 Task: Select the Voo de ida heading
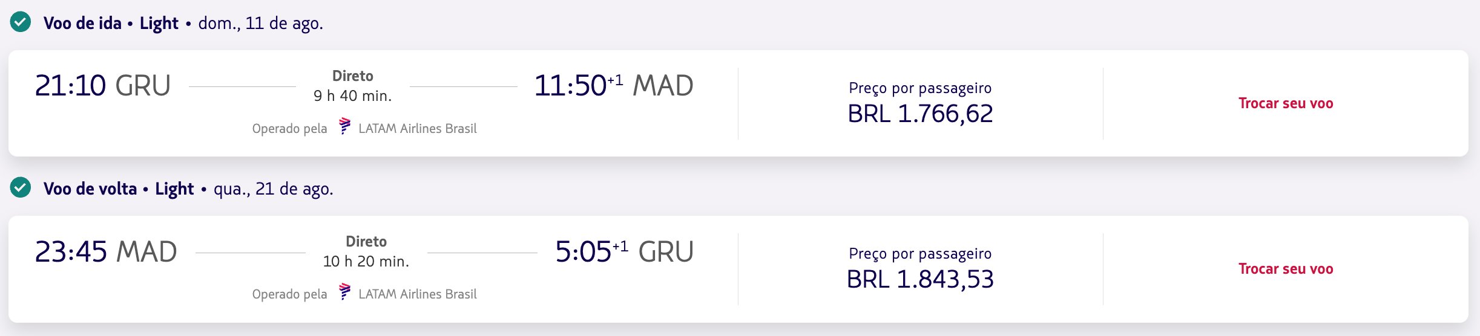[82, 23]
